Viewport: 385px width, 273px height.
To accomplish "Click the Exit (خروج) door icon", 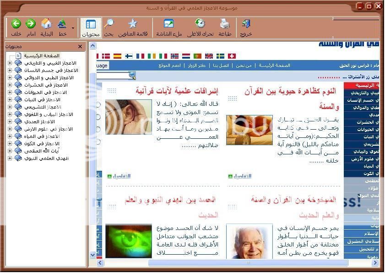I will [246, 24].
